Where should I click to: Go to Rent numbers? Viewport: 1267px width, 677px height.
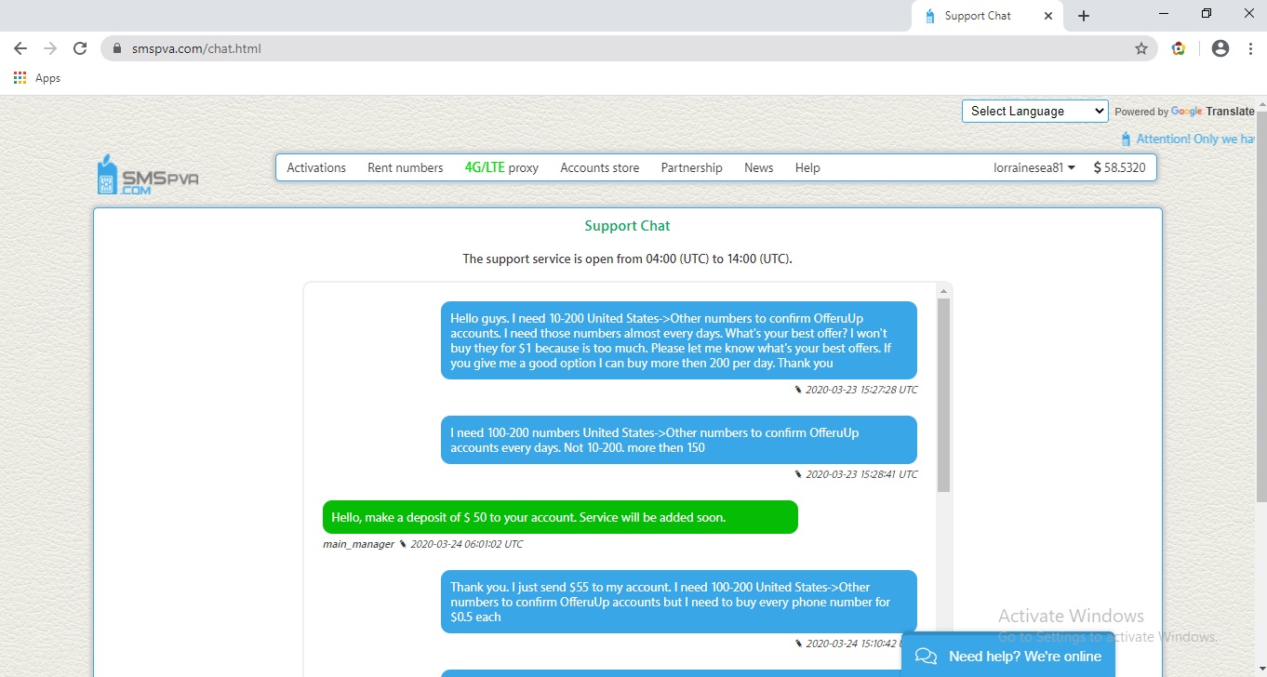click(x=406, y=168)
